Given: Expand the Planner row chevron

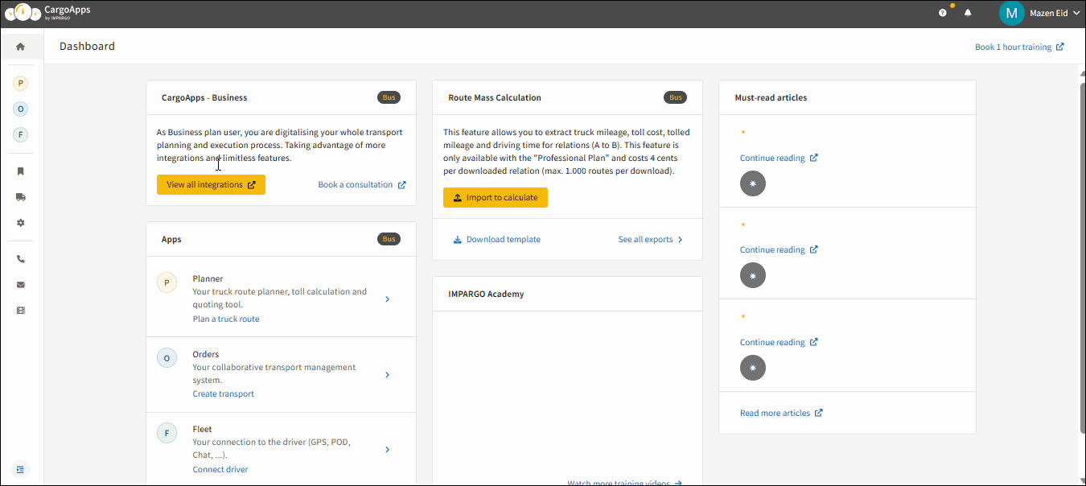Looking at the screenshot, I should click(387, 299).
